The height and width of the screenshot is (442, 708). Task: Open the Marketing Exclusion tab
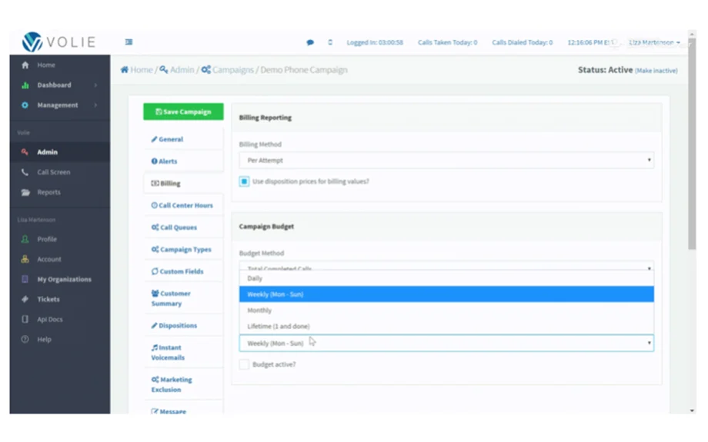pos(183,384)
